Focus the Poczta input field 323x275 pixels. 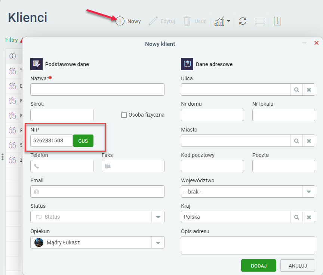(x=284, y=166)
